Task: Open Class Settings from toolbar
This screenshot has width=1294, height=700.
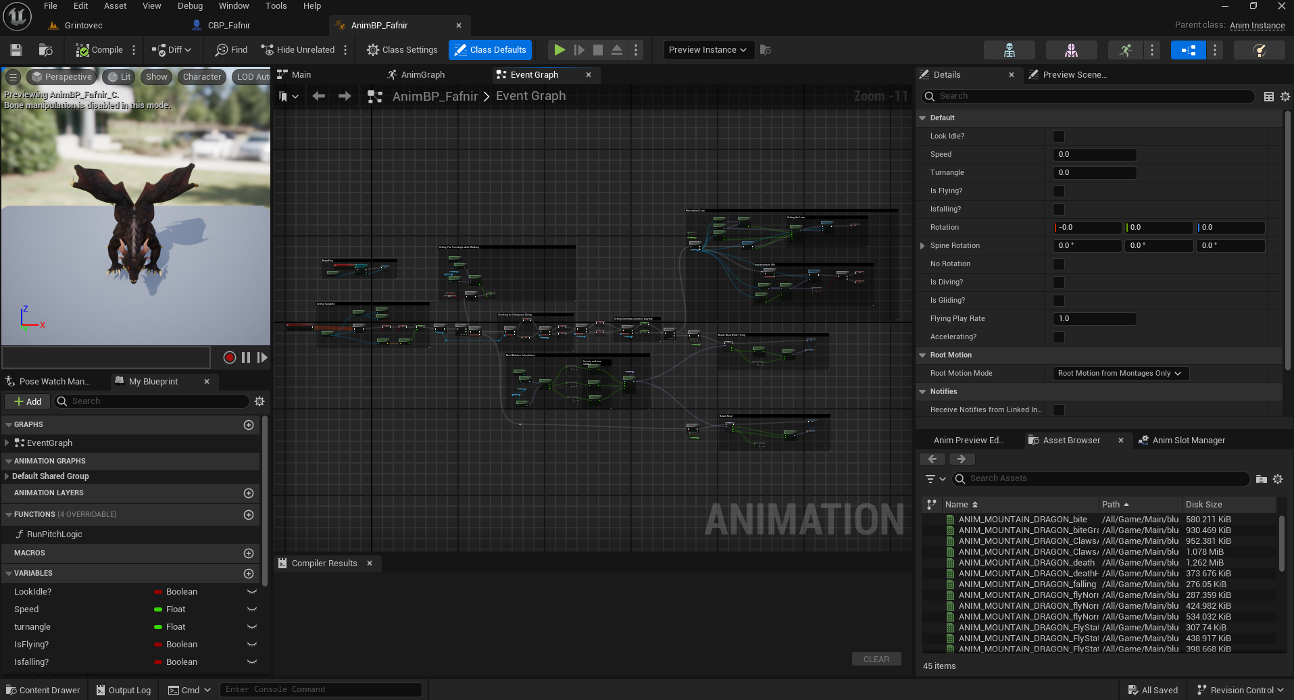Action: point(402,50)
